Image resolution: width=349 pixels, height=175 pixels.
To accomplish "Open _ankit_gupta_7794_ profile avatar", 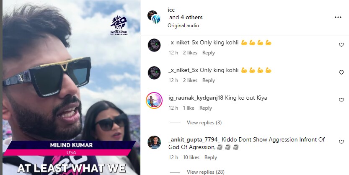I will coord(154,142).
